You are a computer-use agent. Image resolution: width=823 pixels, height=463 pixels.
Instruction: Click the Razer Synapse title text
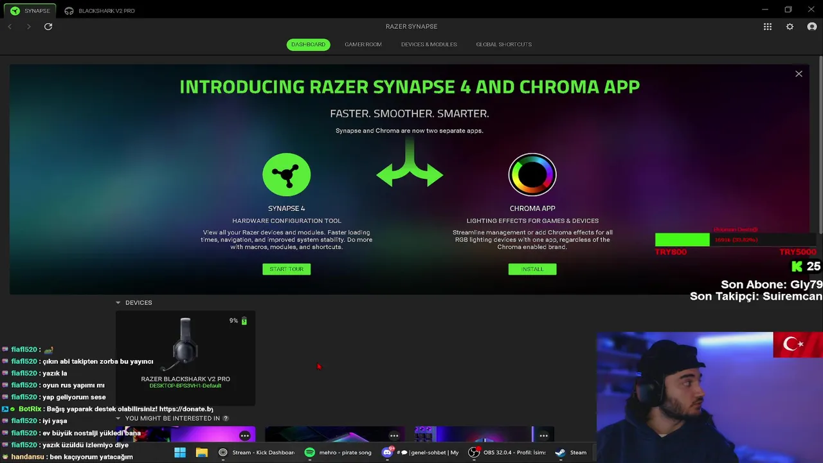point(411,26)
